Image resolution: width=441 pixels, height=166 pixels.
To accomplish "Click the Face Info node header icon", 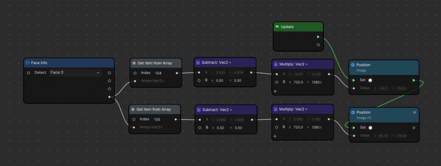I will (28, 63).
